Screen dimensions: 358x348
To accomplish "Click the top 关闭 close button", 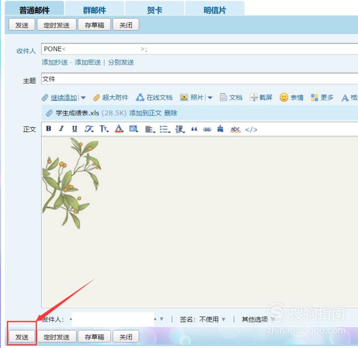I will 126,25.
